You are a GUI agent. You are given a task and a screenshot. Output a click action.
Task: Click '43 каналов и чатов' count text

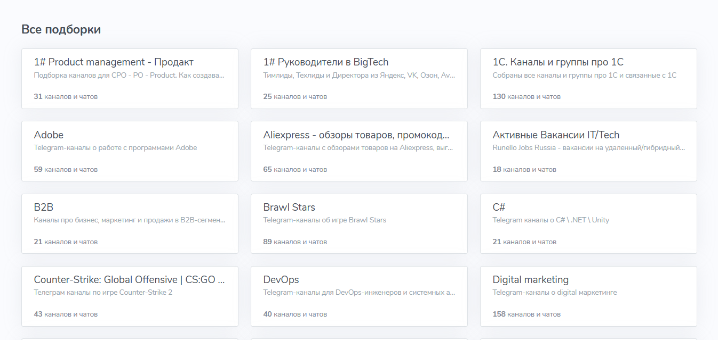click(x=66, y=314)
